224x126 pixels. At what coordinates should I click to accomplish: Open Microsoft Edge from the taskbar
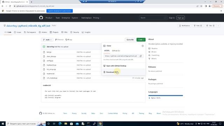pyautogui.click(x=60, y=124)
